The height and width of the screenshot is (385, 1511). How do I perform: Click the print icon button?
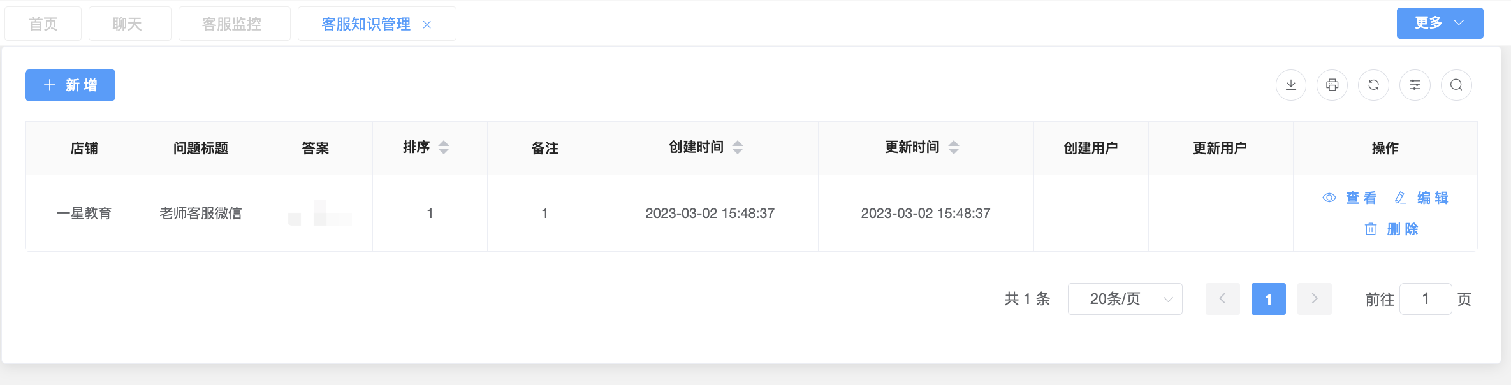[x=1332, y=85]
